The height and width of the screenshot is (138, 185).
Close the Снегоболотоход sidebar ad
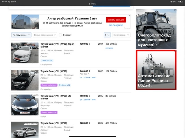click(175, 10)
